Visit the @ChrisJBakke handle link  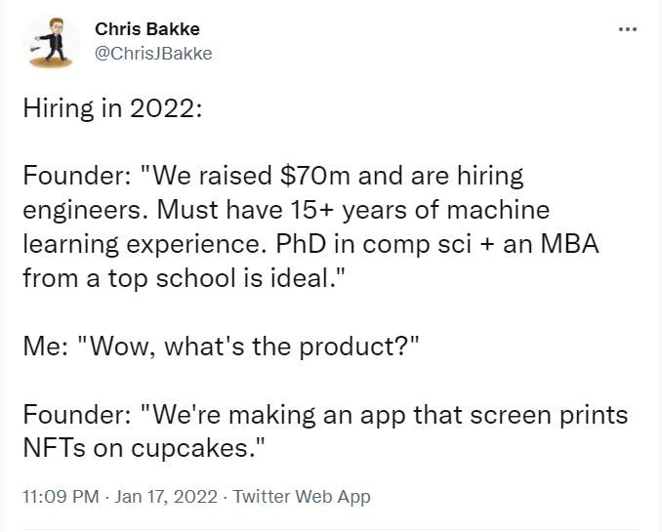[x=153, y=54]
